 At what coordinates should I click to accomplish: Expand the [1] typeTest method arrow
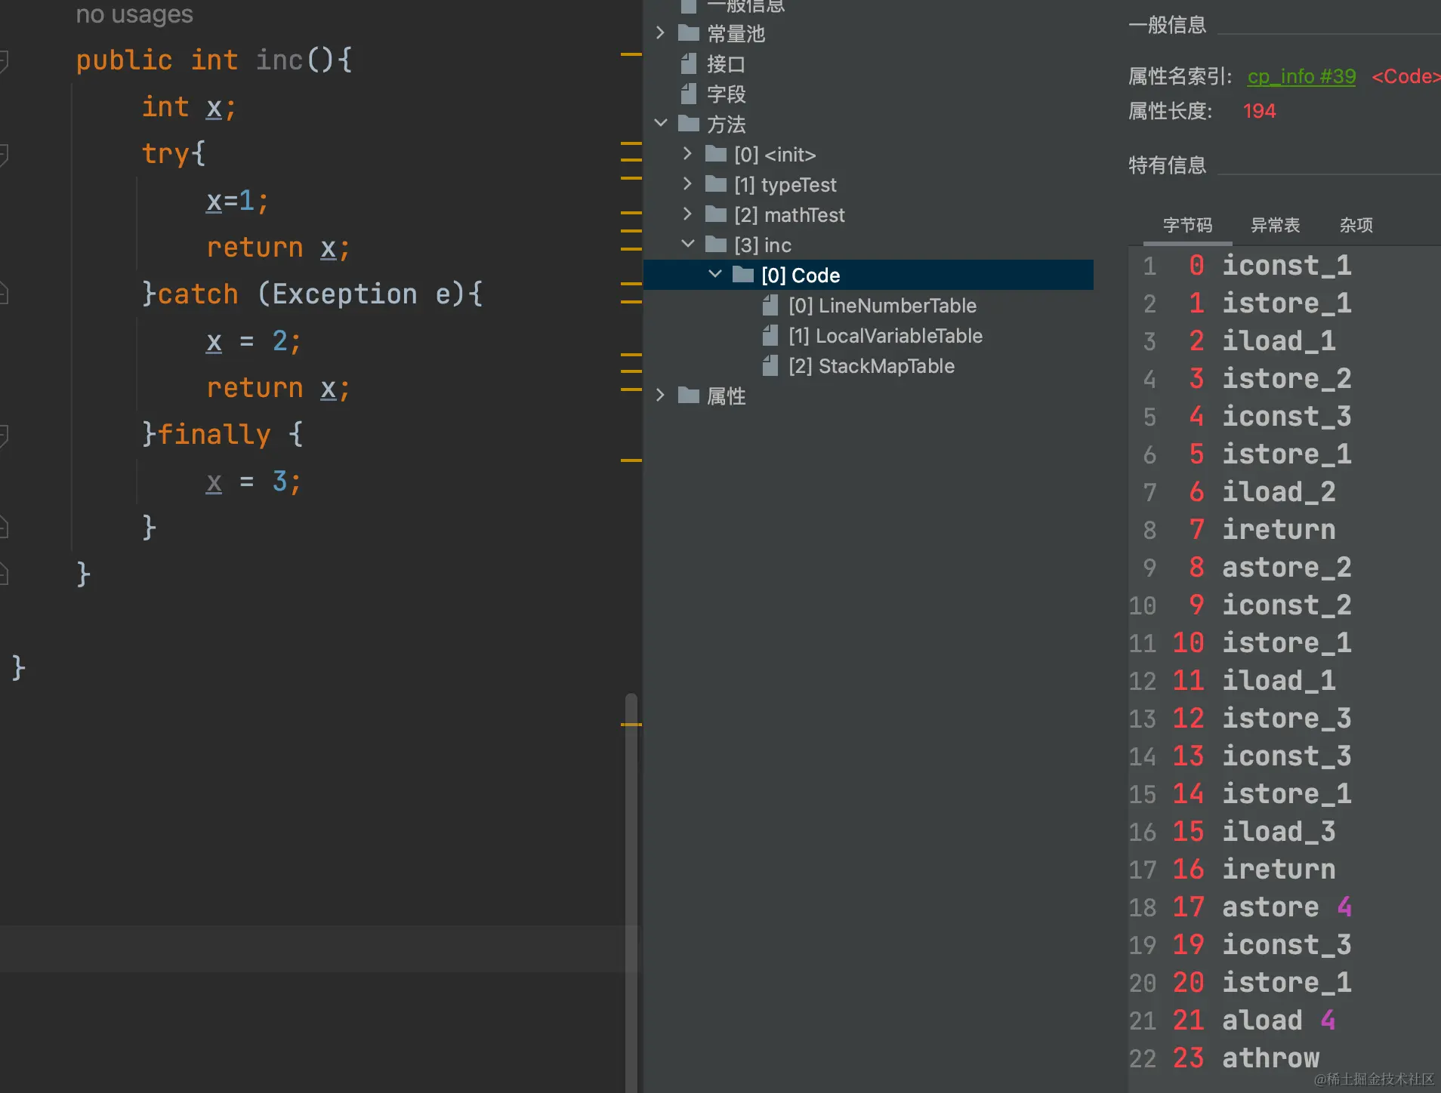point(687,183)
